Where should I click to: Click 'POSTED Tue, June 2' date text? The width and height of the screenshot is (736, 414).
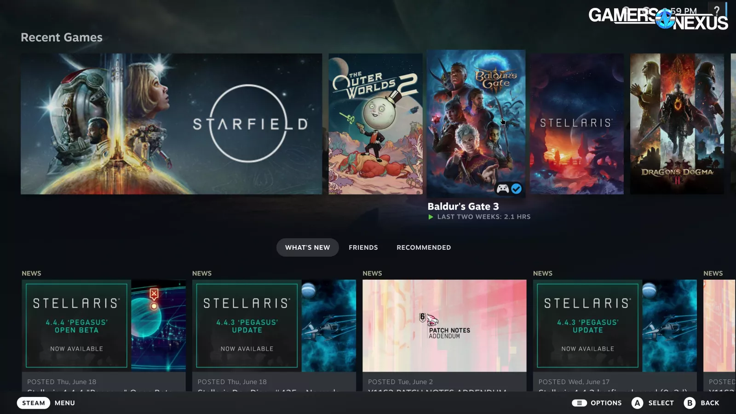pyautogui.click(x=401, y=382)
